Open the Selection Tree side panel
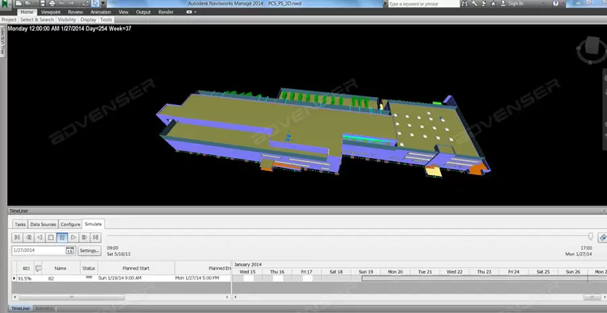This screenshot has width=607, height=313. 3,40
